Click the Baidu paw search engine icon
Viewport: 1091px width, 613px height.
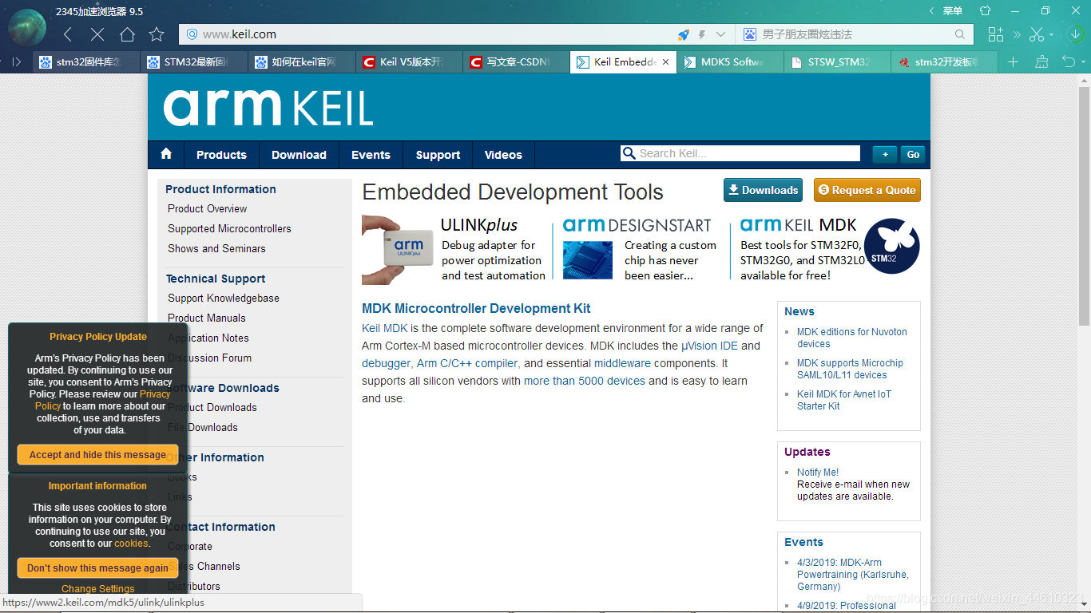[750, 34]
